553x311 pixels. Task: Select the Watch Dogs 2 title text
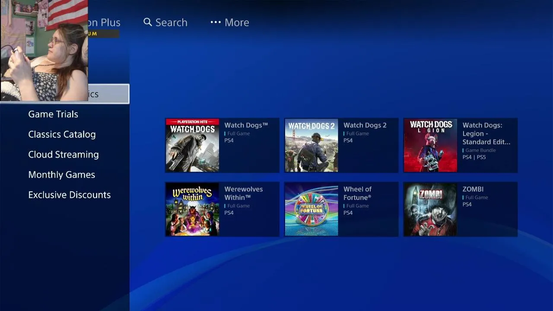pyautogui.click(x=365, y=125)
